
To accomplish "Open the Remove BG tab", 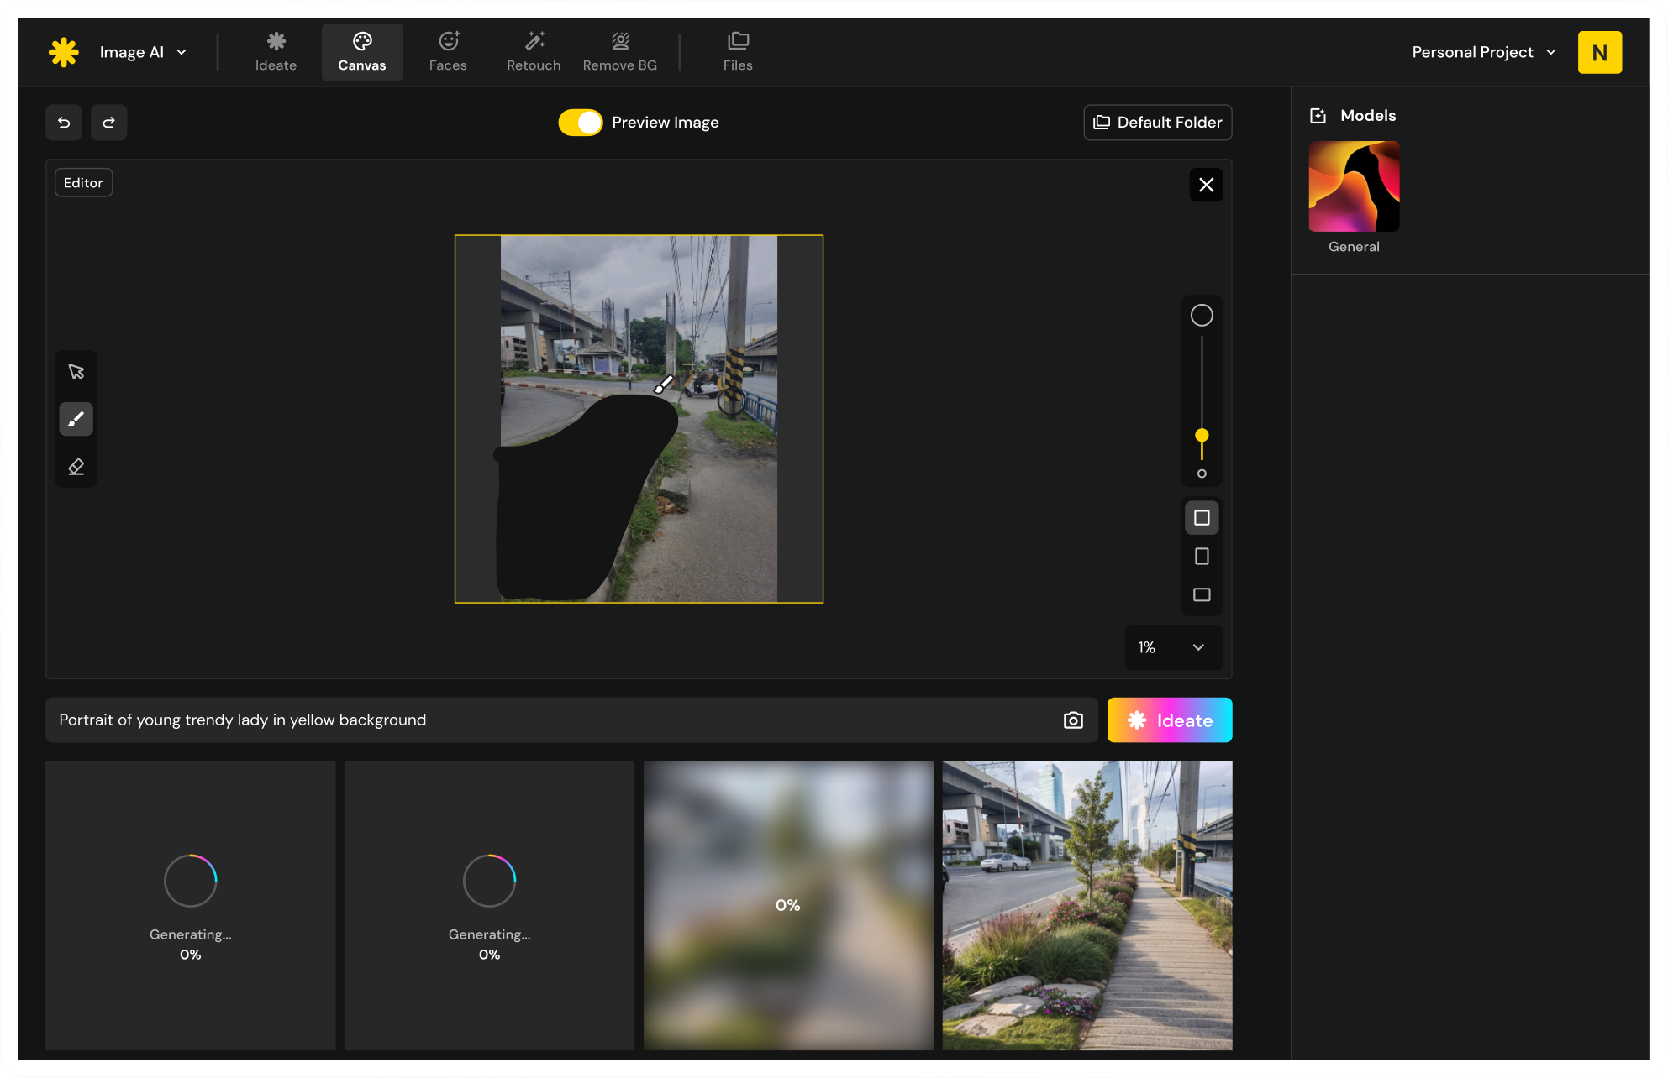I will coord(620,52).
